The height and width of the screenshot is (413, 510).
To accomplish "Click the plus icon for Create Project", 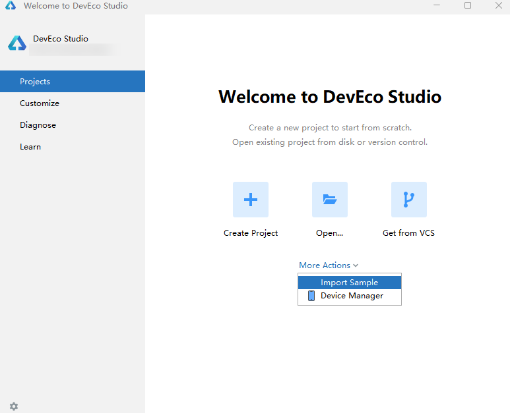I will (251, 200).
